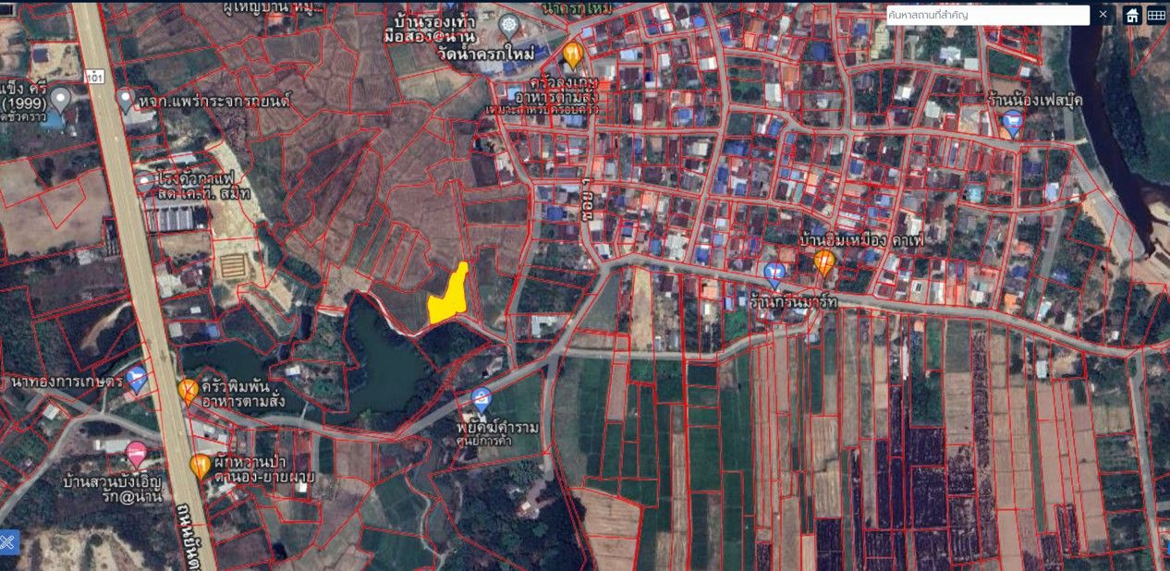The width and height of the screenshot is (1170, 571).
Task: Open the พยัคฆ์คำราม shopping pin
Action: tap(481, 400)
